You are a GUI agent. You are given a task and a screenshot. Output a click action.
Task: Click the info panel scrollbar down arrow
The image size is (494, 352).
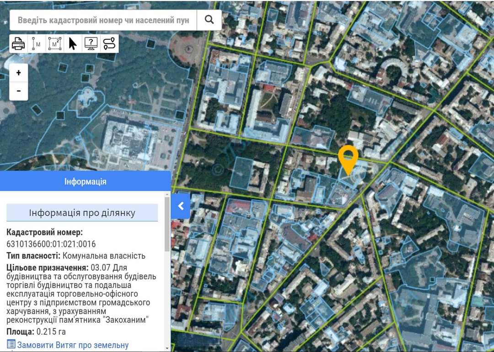[x=167, y=348]
